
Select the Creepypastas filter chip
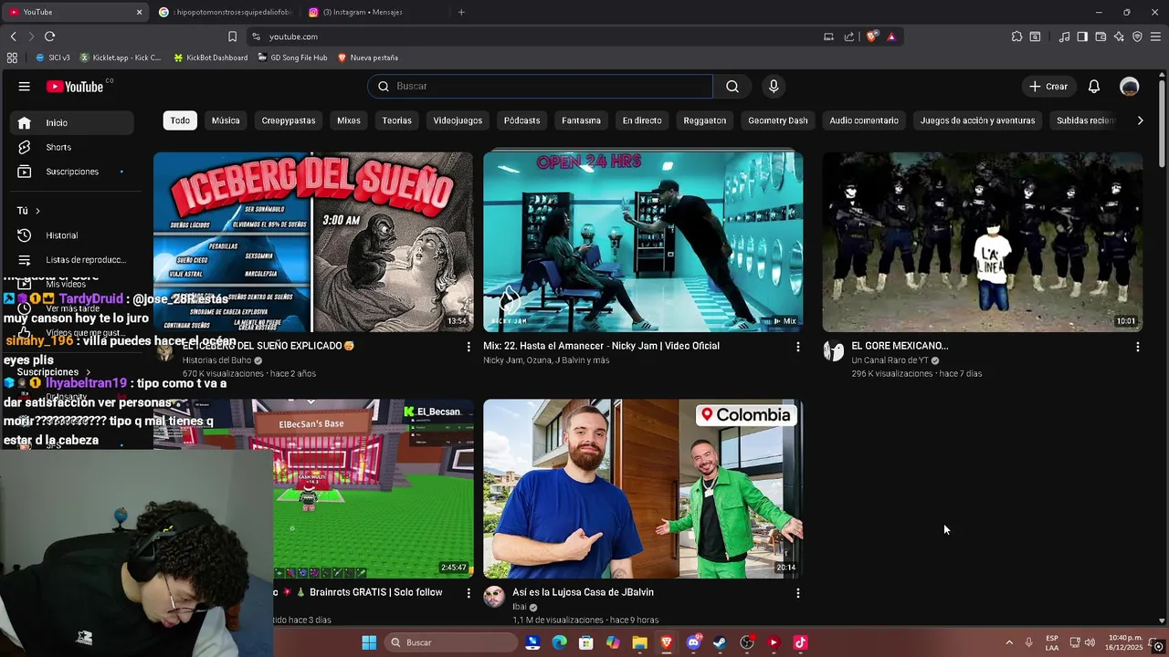(x=289, y=120)
